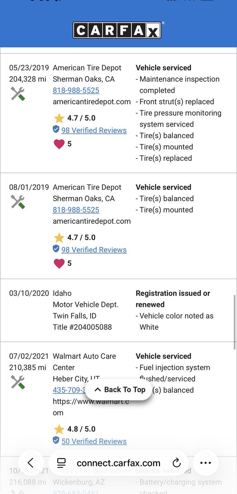237x494 pixels.
Task: Click the wrench icon beside Walmart Auto Care
Action: [x=18, y=382]
